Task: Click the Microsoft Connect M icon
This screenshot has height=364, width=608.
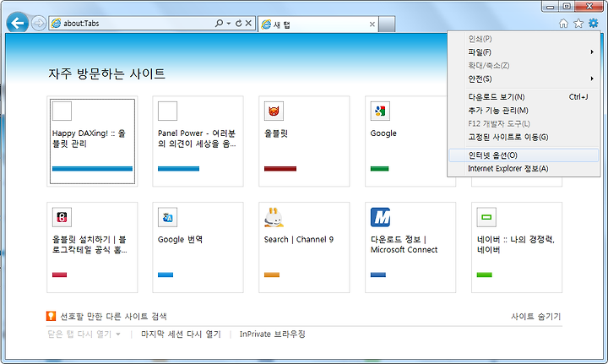Action: coord(380,217)
